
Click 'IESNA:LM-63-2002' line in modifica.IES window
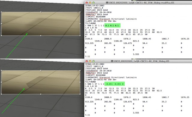95,6
